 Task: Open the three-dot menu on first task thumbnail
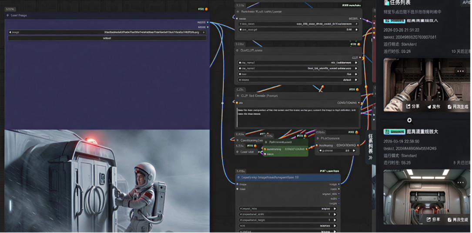coord(460,71)
